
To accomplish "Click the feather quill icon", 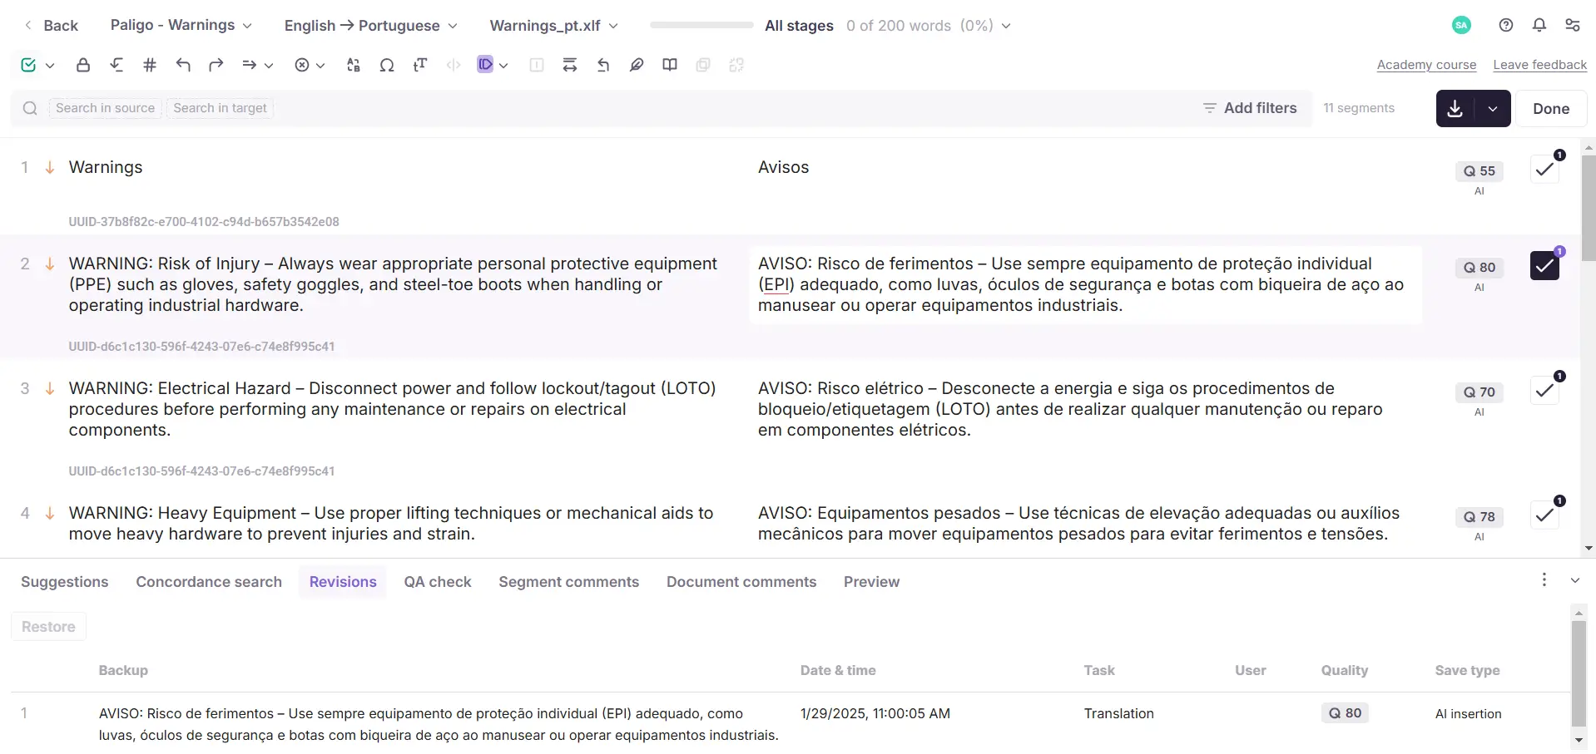I will pos(637,65).
